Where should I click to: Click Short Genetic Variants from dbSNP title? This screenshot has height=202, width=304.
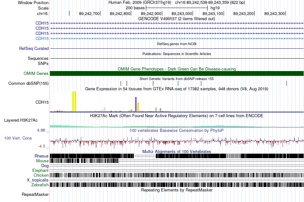pyautogui.click(x=177, y=79)
